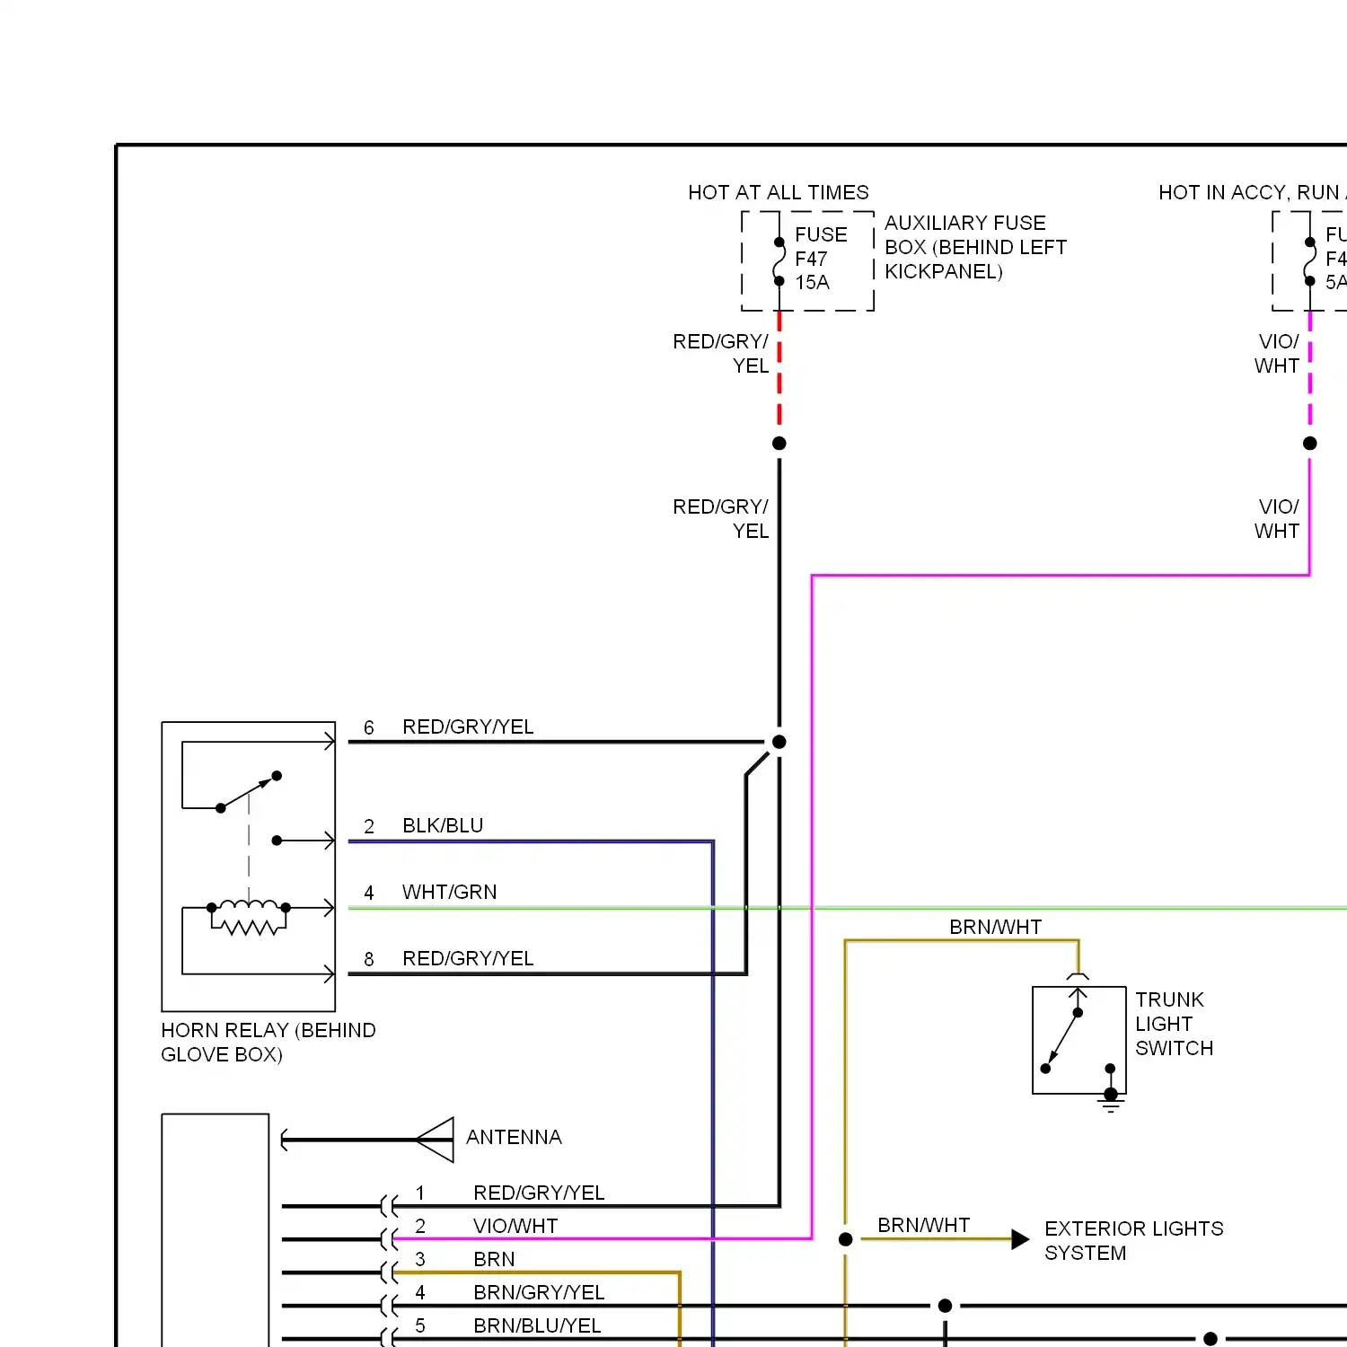Click the ground symbol under the trunk light switch
This screenshot has width=1347, height=1347.
tap(1111, 1102)
